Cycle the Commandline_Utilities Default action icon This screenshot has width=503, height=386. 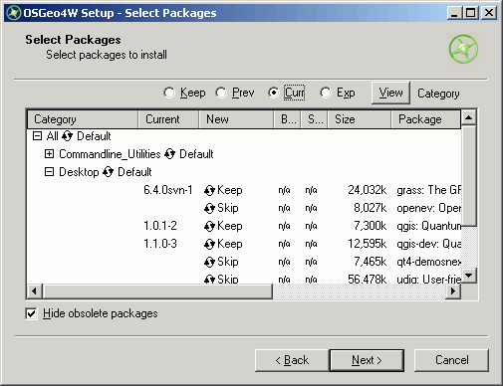pos(169,154)
